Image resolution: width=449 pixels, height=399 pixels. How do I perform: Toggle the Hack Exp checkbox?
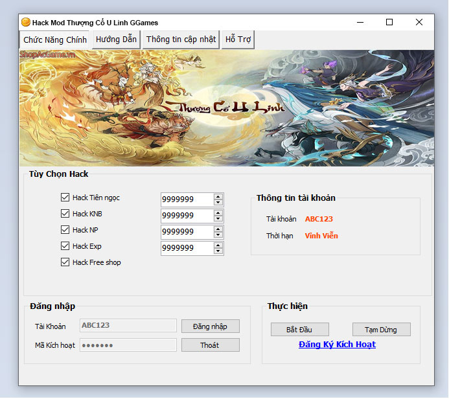pyautogui.click(x=65, y=246)
